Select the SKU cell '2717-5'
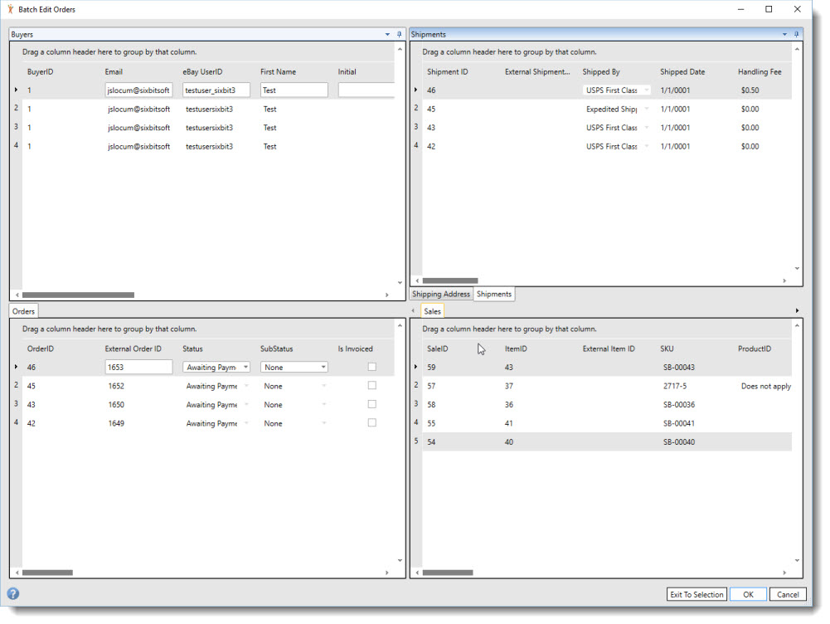 [675, 386]
